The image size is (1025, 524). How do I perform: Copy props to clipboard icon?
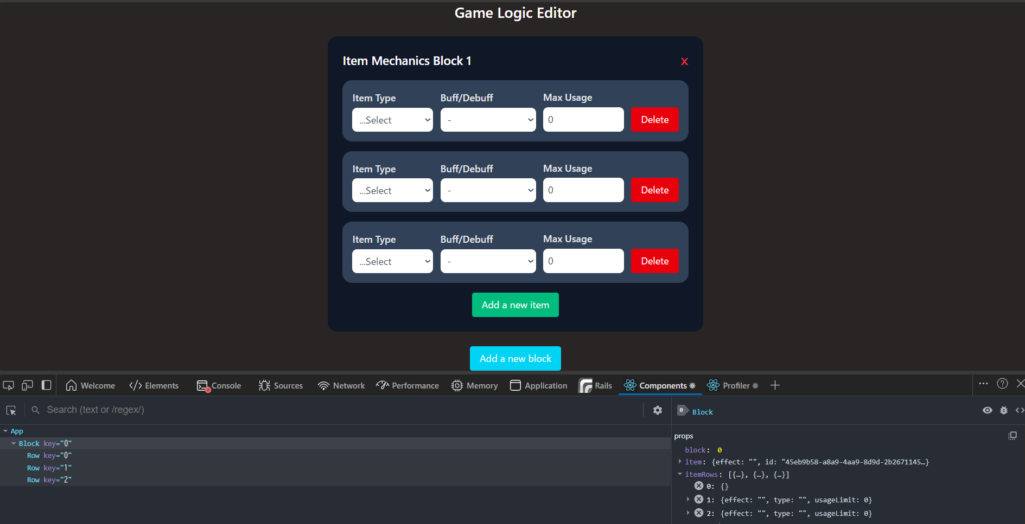point(1013,436)
